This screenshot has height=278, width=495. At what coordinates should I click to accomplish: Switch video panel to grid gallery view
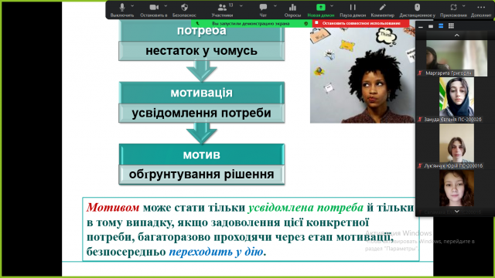tap(451, 26)
